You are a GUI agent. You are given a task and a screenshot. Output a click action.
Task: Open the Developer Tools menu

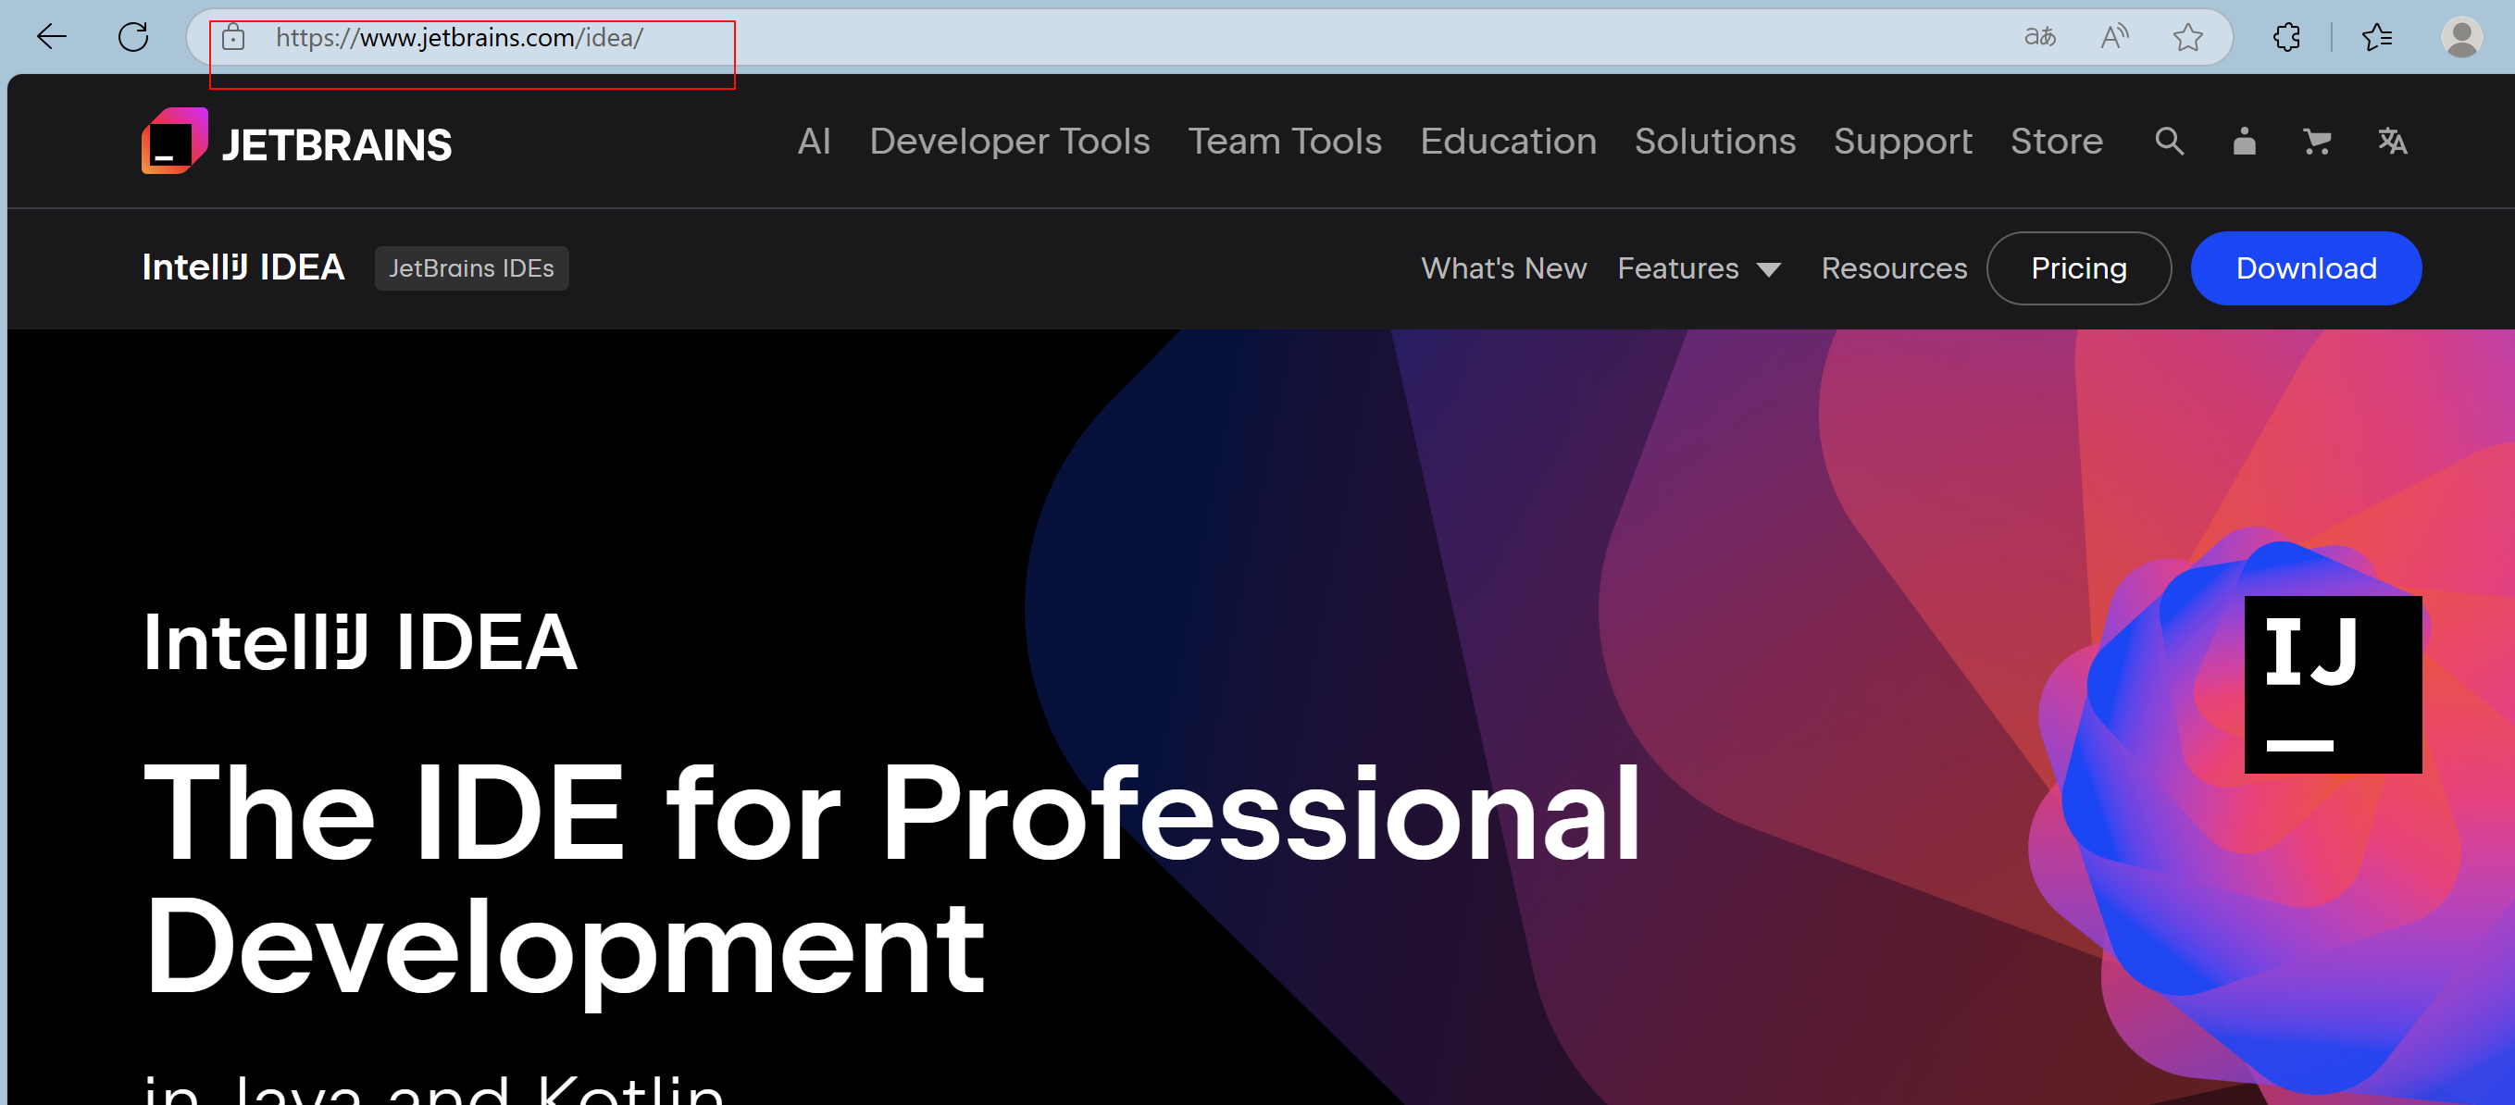coord(1009,142)
